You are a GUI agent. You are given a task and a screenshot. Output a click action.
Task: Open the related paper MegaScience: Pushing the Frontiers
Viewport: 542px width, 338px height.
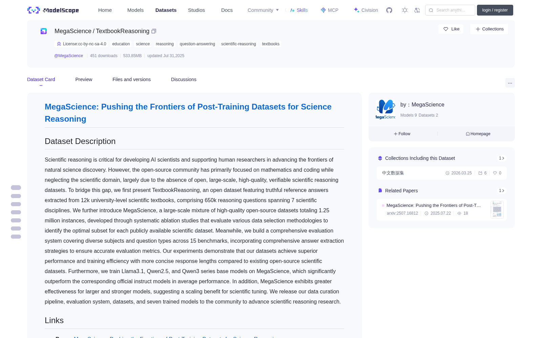(x=434, y=206)
